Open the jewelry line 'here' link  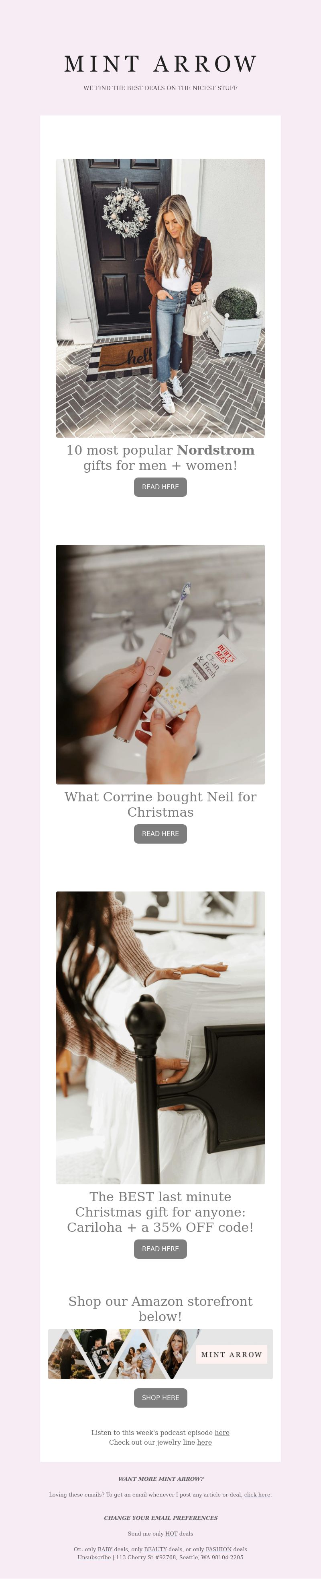(204, 1442)
